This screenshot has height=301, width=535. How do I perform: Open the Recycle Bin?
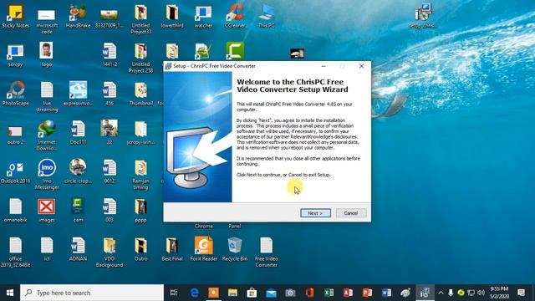pyautogui.click(x=235, y=249)
